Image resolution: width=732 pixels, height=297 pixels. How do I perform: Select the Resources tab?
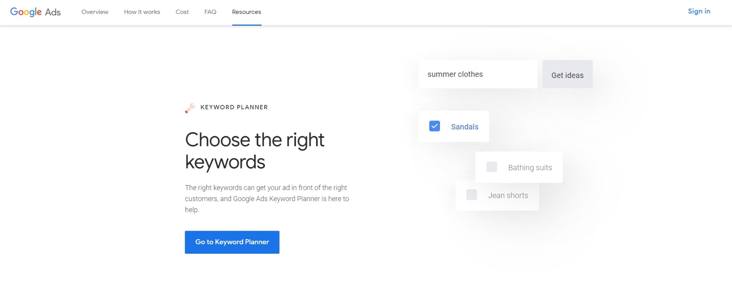coord(247,12)
